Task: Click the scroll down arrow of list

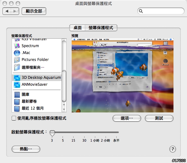Action: tap(64, 109)
